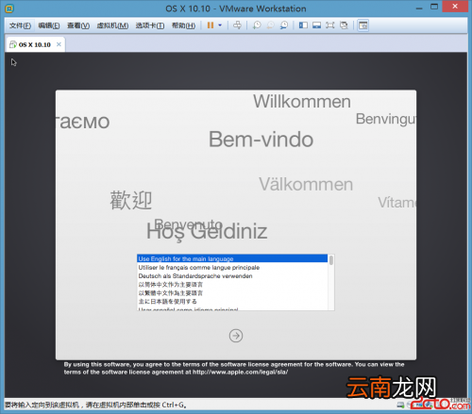This screenshot has height=414, width=472.
Task: Select Deutsch als Standardsprache verwenden
Action: click(x=232, y=276)
